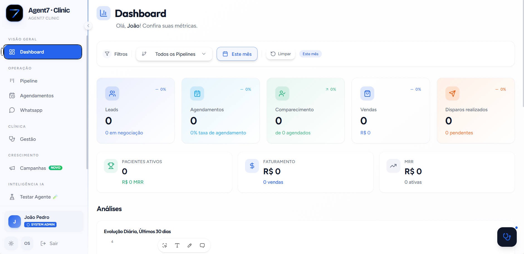The height and width of the screenshot is (254, 524).
Task: Click the Todos os Pipelines dropdown chevron
Action: pyautogui.click(x=204, y=54)
